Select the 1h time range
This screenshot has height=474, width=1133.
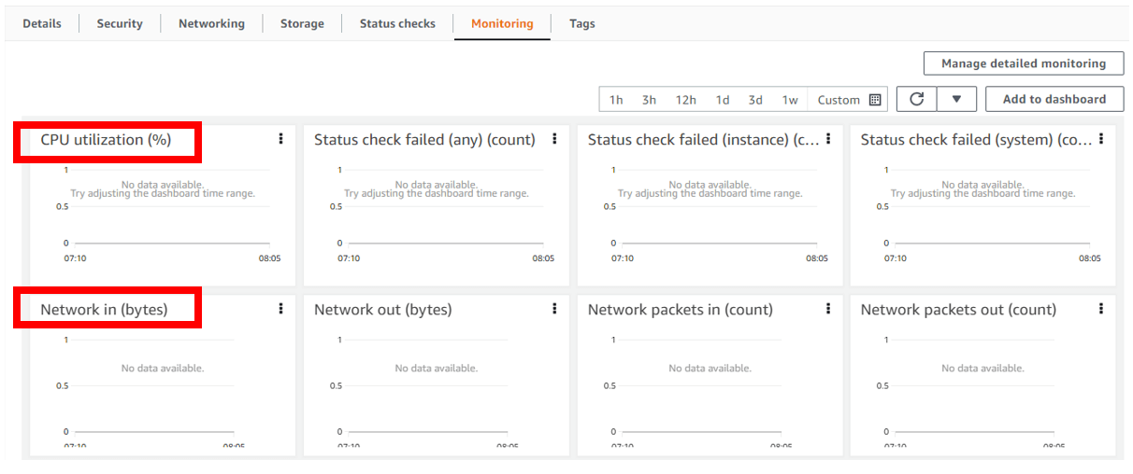(616, 100)
